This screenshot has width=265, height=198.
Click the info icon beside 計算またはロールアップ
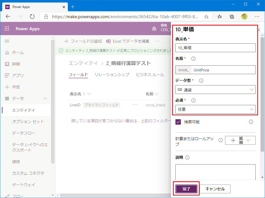coord(220,140)
